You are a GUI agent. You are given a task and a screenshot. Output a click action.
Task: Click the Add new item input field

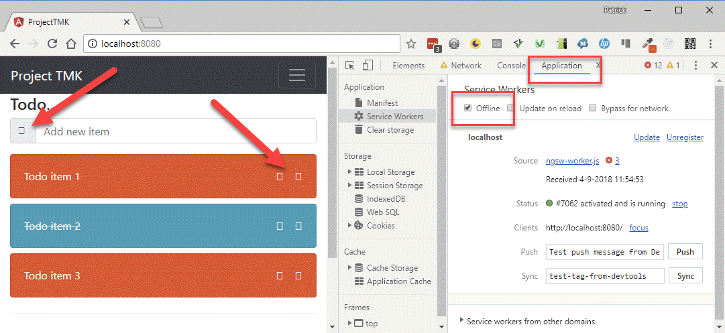pyautogui.click(x=174, y=131)
